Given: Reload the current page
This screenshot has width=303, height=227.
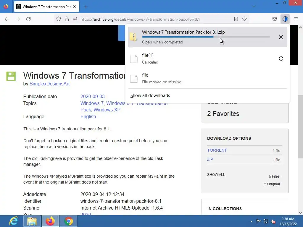Looking at the screenshot, I should click(x=28, y=19).
